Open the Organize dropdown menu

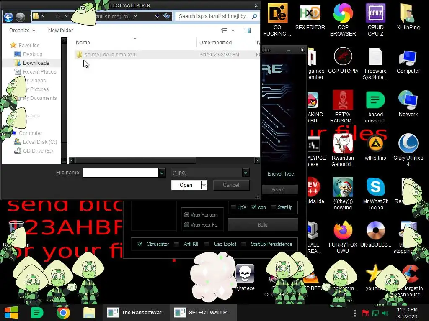tap(22, 30)
